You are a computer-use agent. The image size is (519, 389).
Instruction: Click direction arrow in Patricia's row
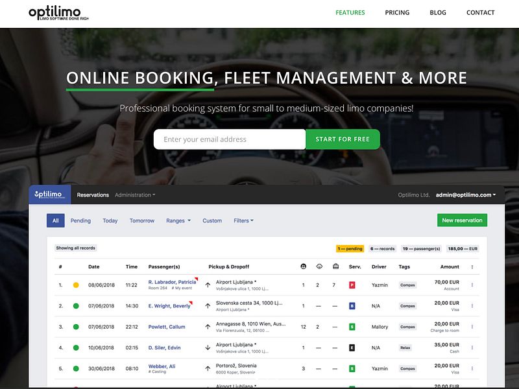pos(208,285)
